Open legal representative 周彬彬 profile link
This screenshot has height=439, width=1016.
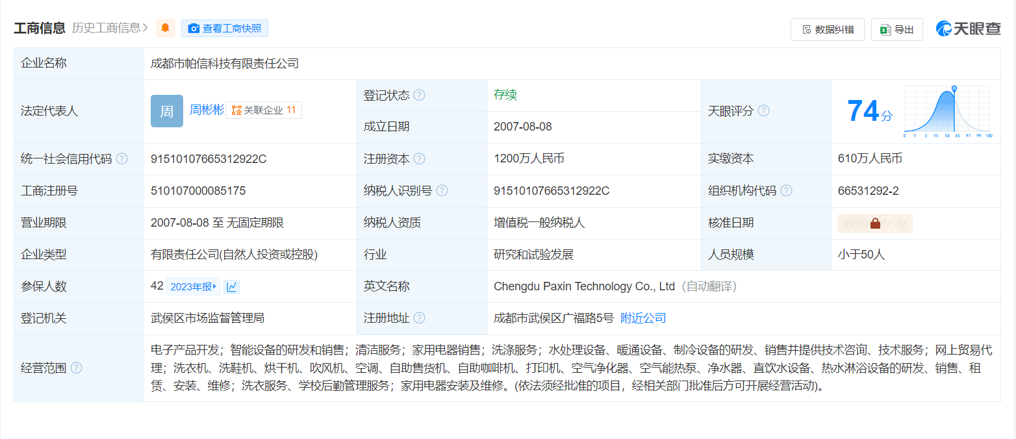tap(207, 110)
